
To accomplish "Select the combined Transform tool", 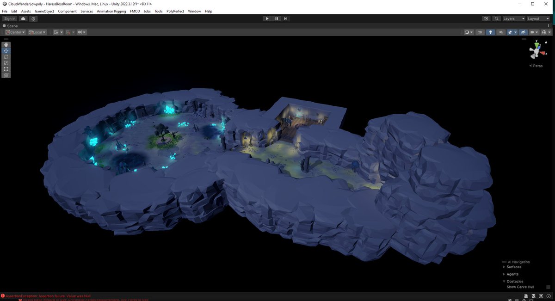I will tap(6, 75).
